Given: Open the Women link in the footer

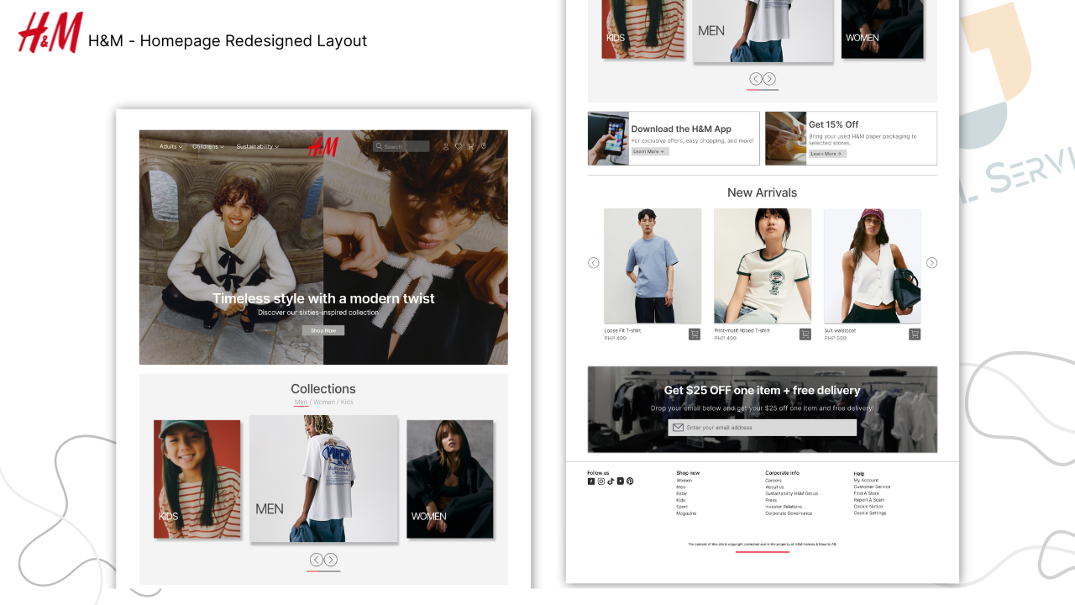Looking at the screenshot, I should pos(684,481).
